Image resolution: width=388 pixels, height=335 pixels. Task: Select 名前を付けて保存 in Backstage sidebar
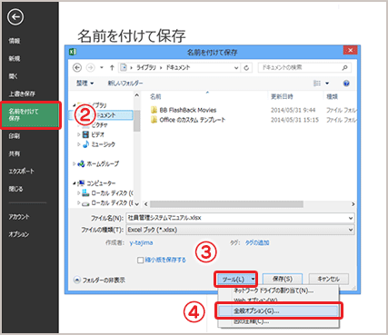pos(30,115)
